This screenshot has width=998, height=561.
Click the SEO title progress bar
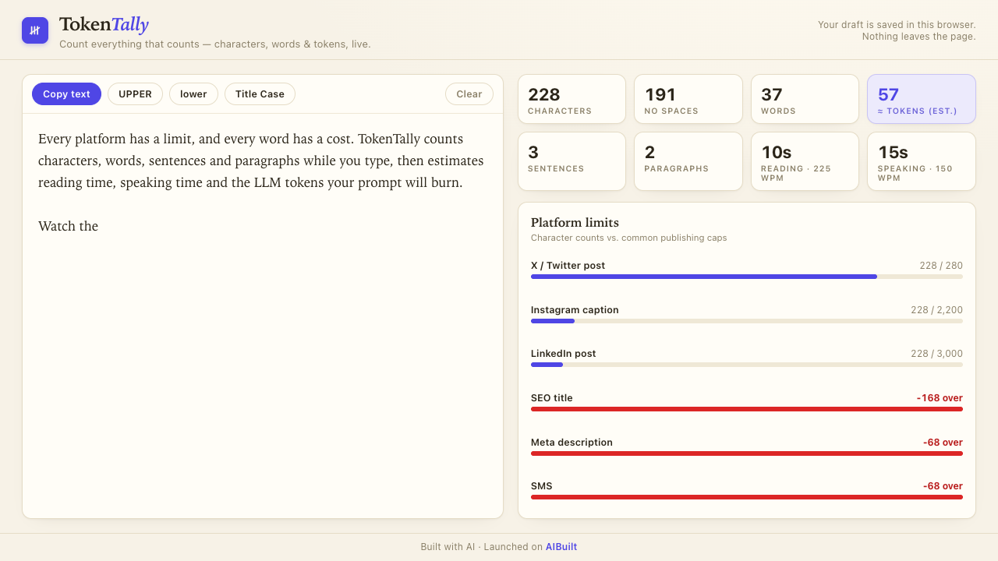coord(747,409)
